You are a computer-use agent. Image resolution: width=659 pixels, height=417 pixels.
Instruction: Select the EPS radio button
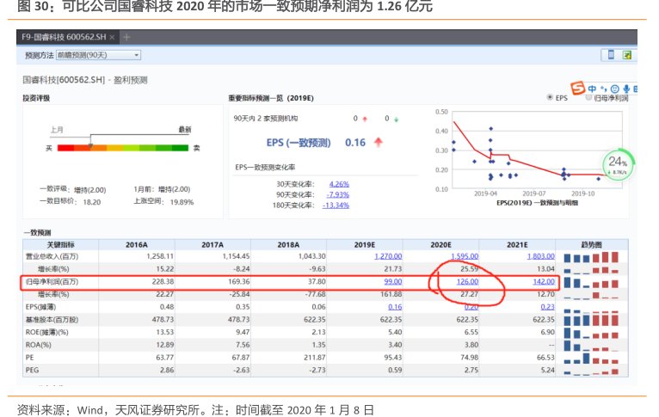pos(551,98)
